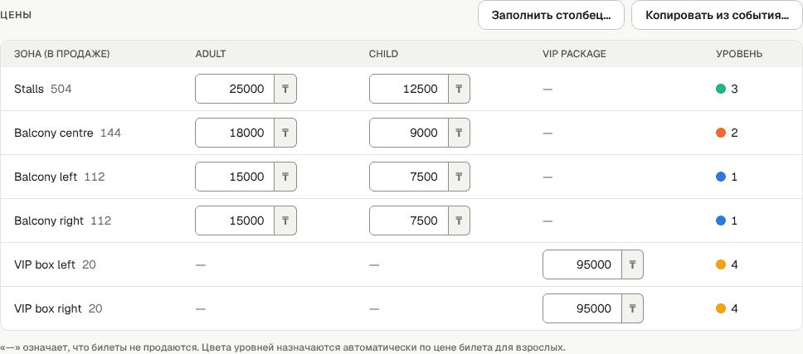Click the VIP PACKAGE column header

(x=574, y=54)
